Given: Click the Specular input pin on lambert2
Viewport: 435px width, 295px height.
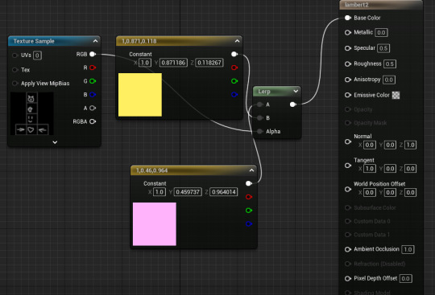Looking at the screenshot, I should 348,48.
